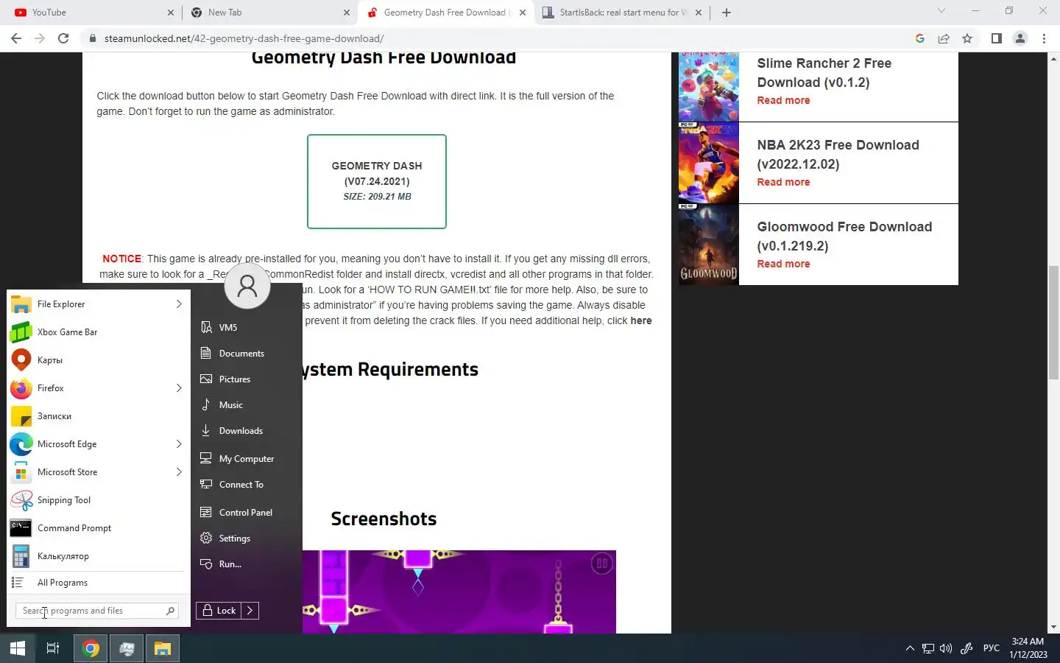Open the Карты maps app
The width and height of the screenshot is (1060, 663).
(99, 360)
